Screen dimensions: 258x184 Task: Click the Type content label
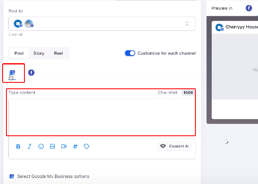pos(22,93)
